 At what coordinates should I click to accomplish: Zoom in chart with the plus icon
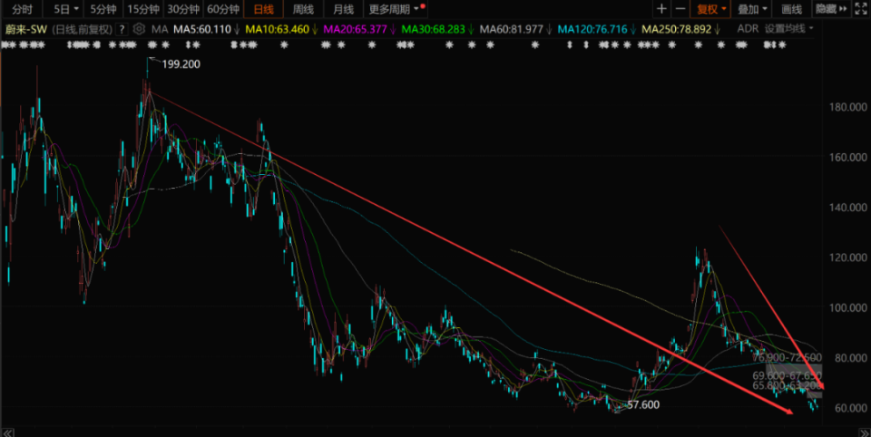(x=661, y=9)
